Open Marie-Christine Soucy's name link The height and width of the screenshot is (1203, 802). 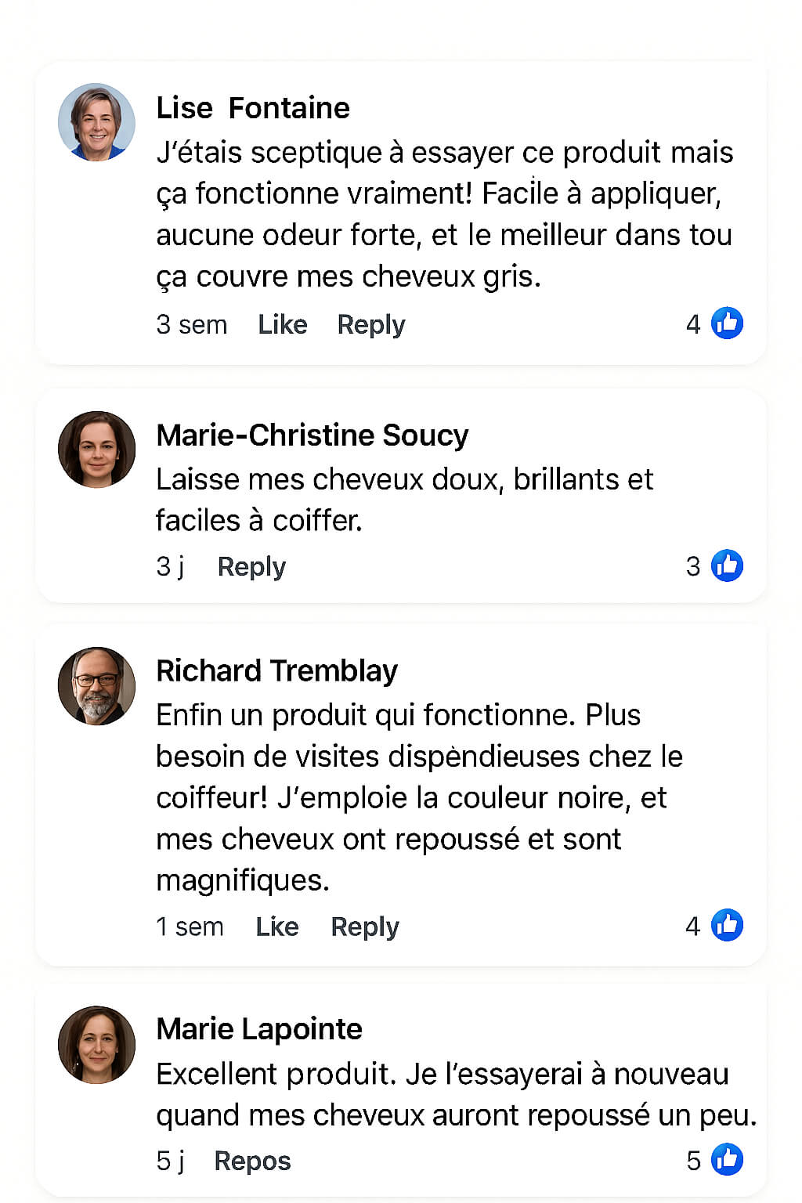312,435
